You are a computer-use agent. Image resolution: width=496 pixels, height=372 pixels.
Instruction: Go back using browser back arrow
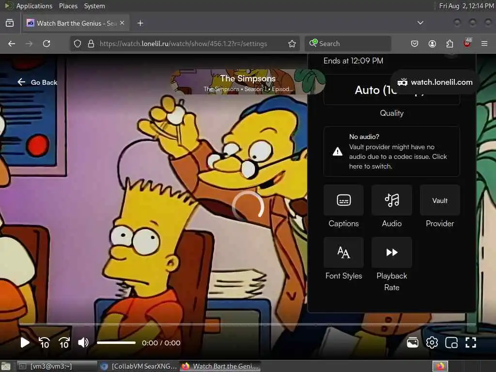coord(12,44)
